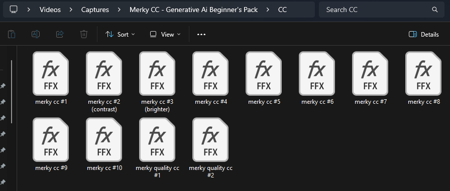This screenshot has width=450, height=191.
Task: Navigate to the Videos breadcrumb
Action: (x=50, y=10)
